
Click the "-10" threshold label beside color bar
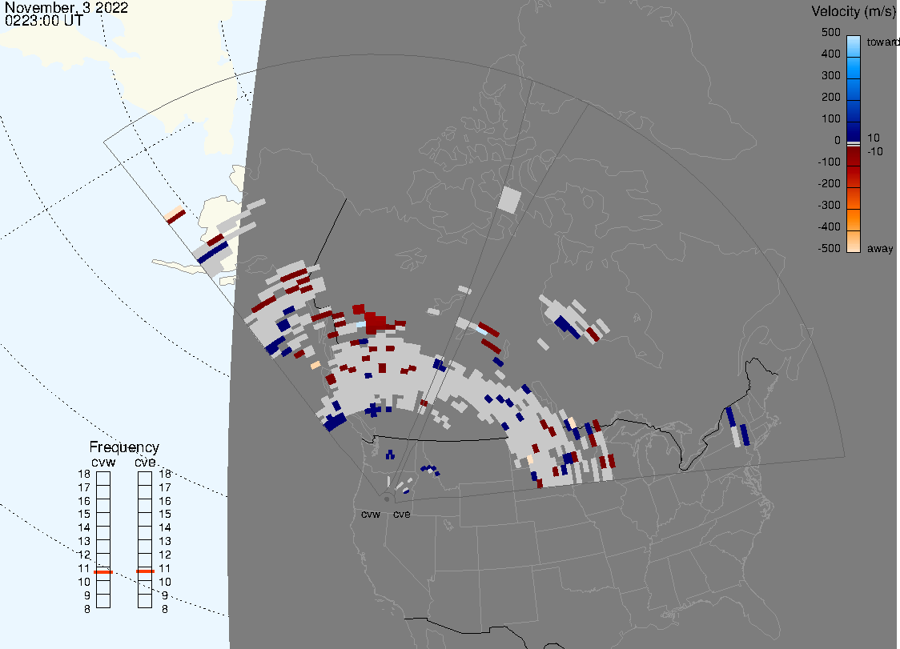874,151
